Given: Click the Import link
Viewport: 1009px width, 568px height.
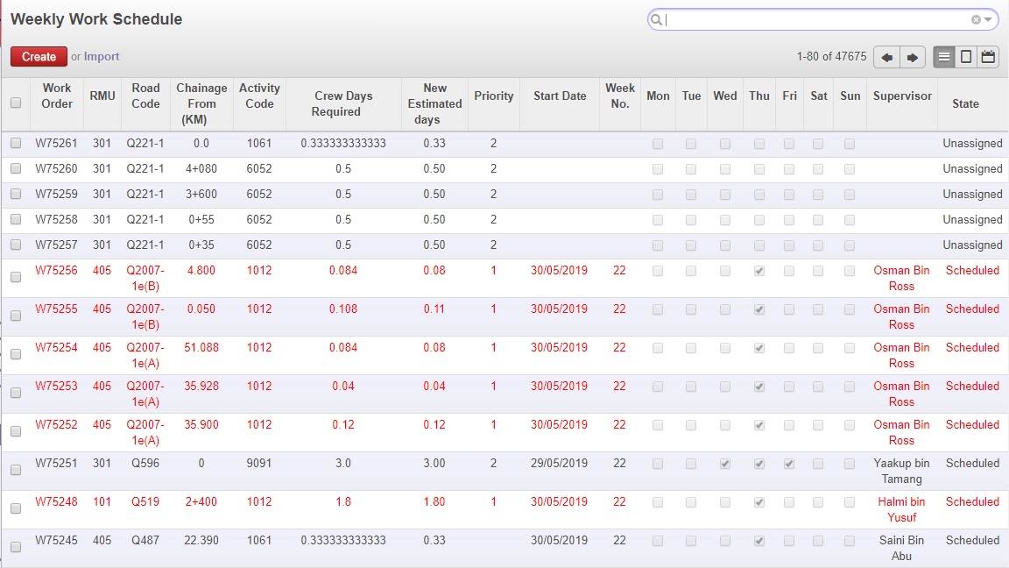Looking at the screenshot, I should tap(102, 57).
